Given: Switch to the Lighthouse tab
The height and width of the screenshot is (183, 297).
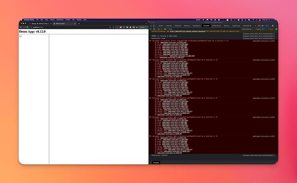Looking at the screenshot, I should (236, 26).
